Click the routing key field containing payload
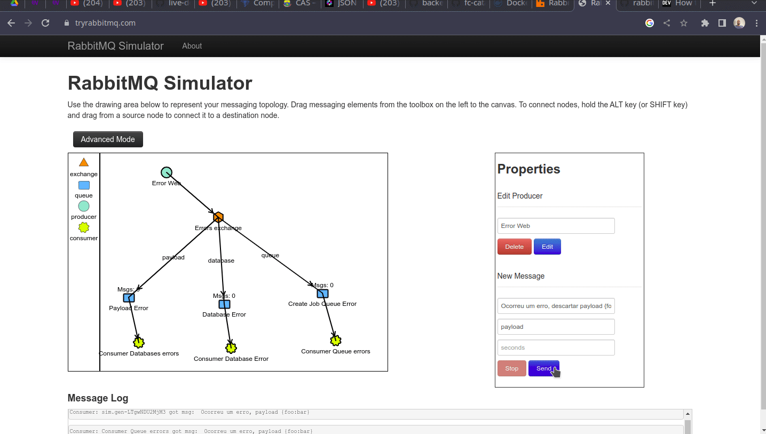 556,327
